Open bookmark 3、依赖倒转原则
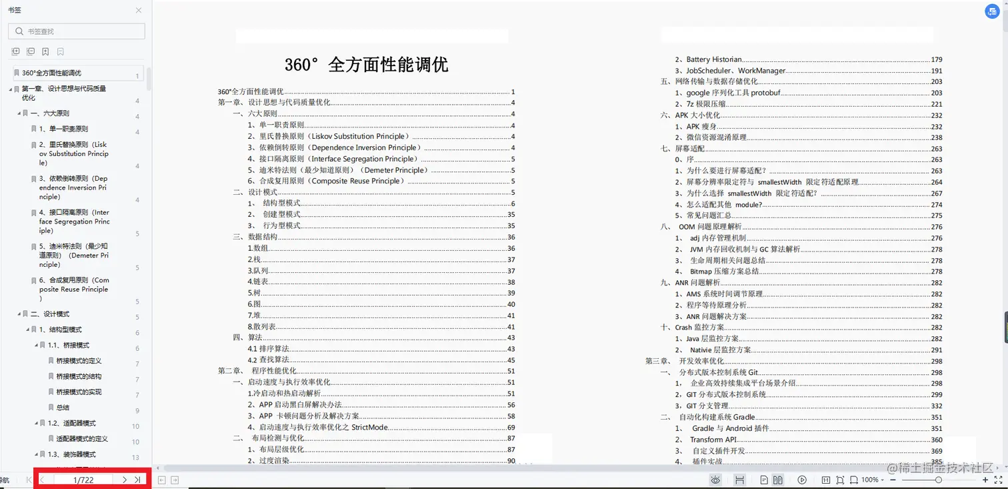 [x=74, y=187]
